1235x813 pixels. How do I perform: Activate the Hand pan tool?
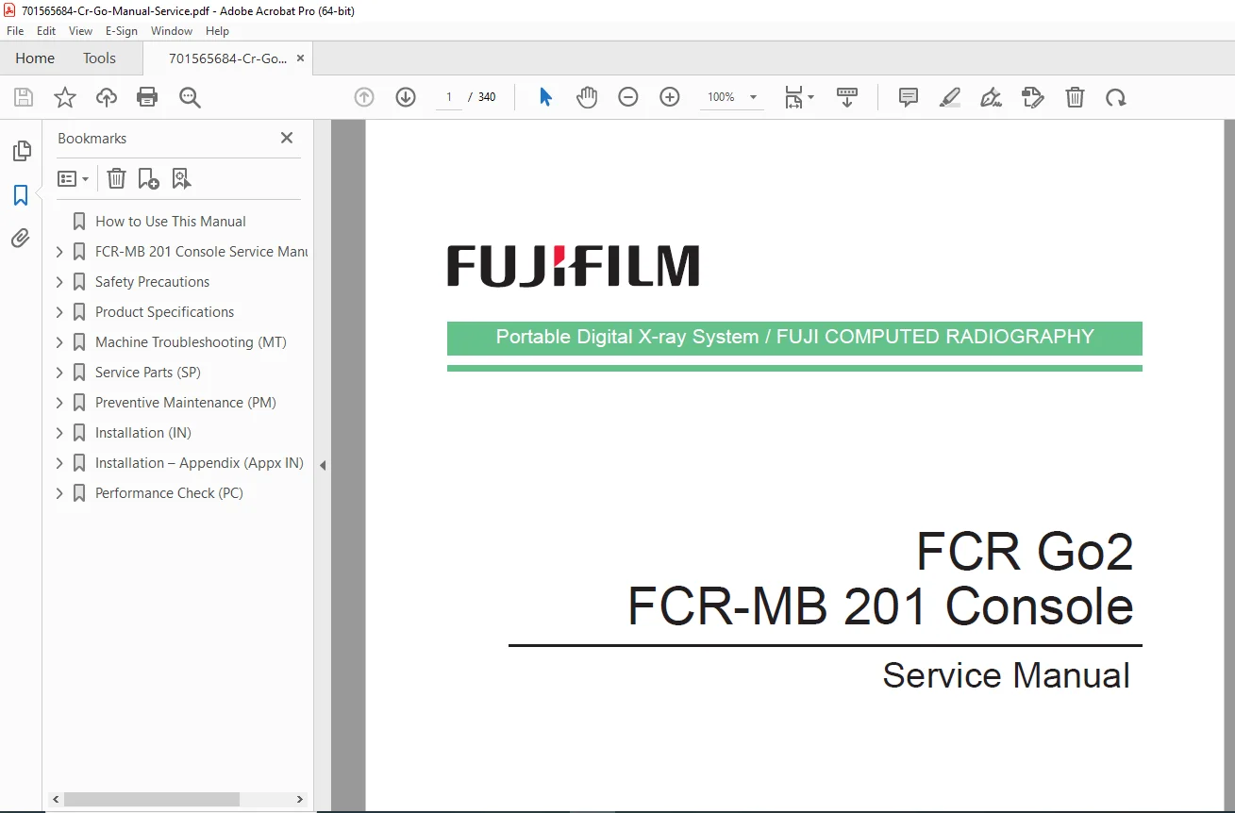click(x=587, y=97)
